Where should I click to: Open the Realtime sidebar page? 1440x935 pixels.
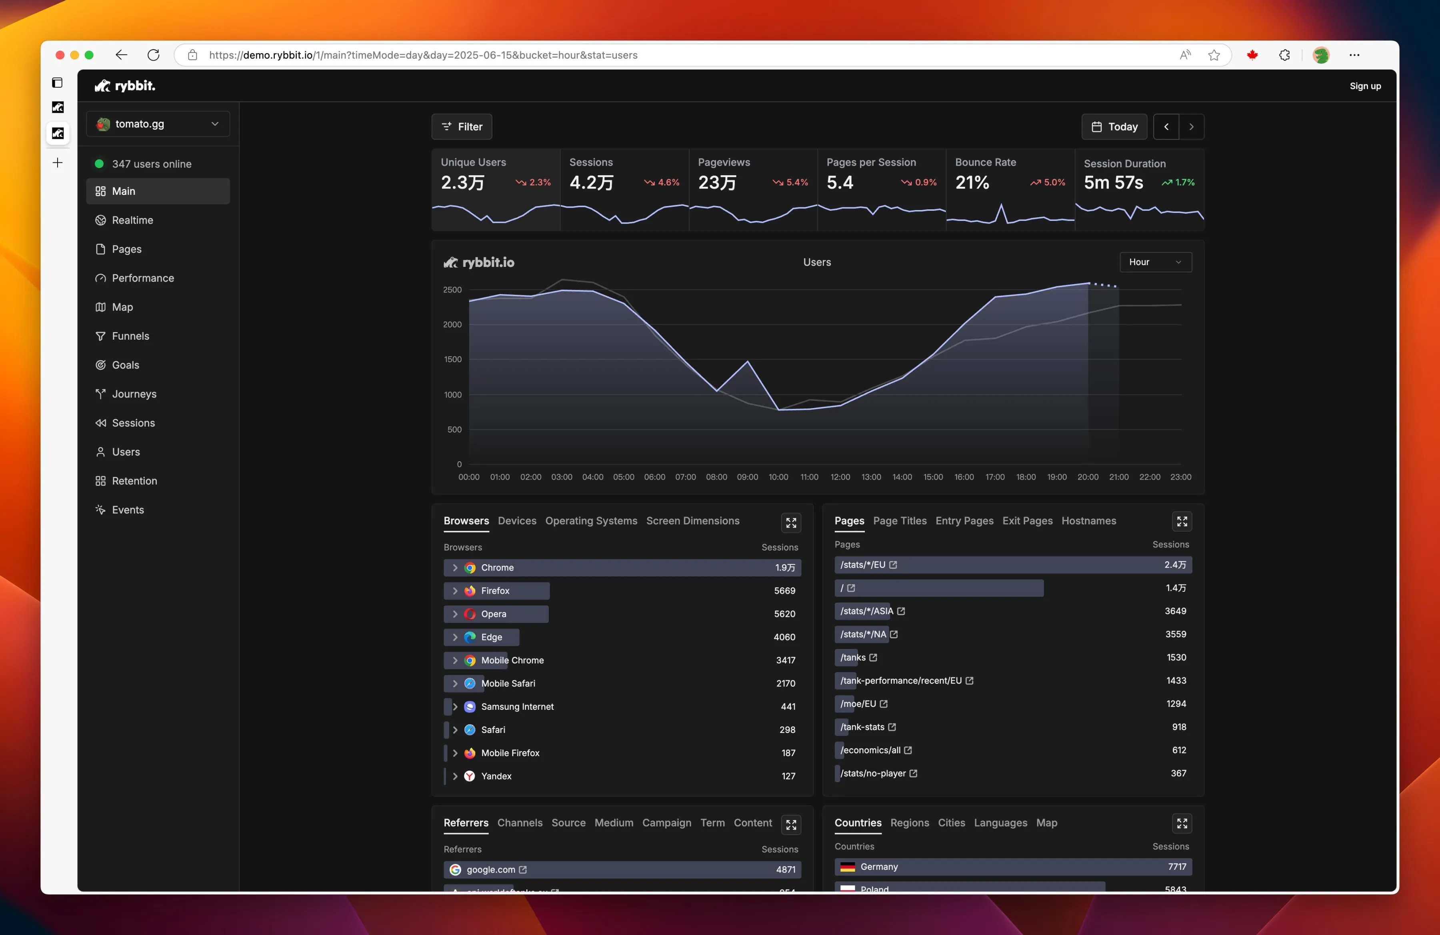132,220
